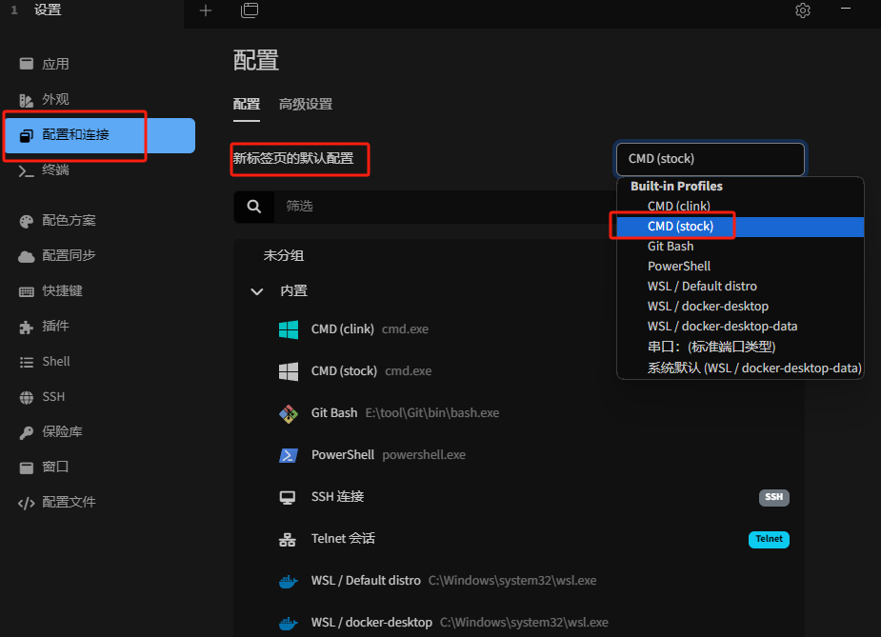Viewport: 881px width, 637px height.
Task: Choose PowerShell in the Built-in Profiles list
Action: 678,267
